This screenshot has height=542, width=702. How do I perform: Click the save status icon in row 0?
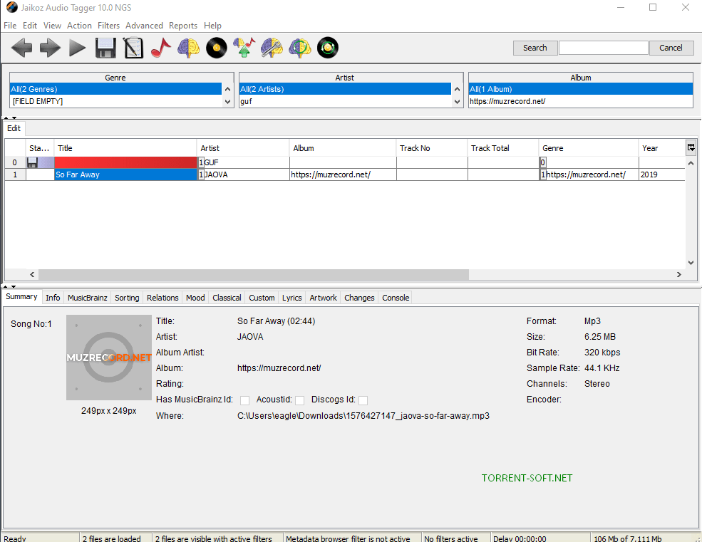tap(32, 162)
